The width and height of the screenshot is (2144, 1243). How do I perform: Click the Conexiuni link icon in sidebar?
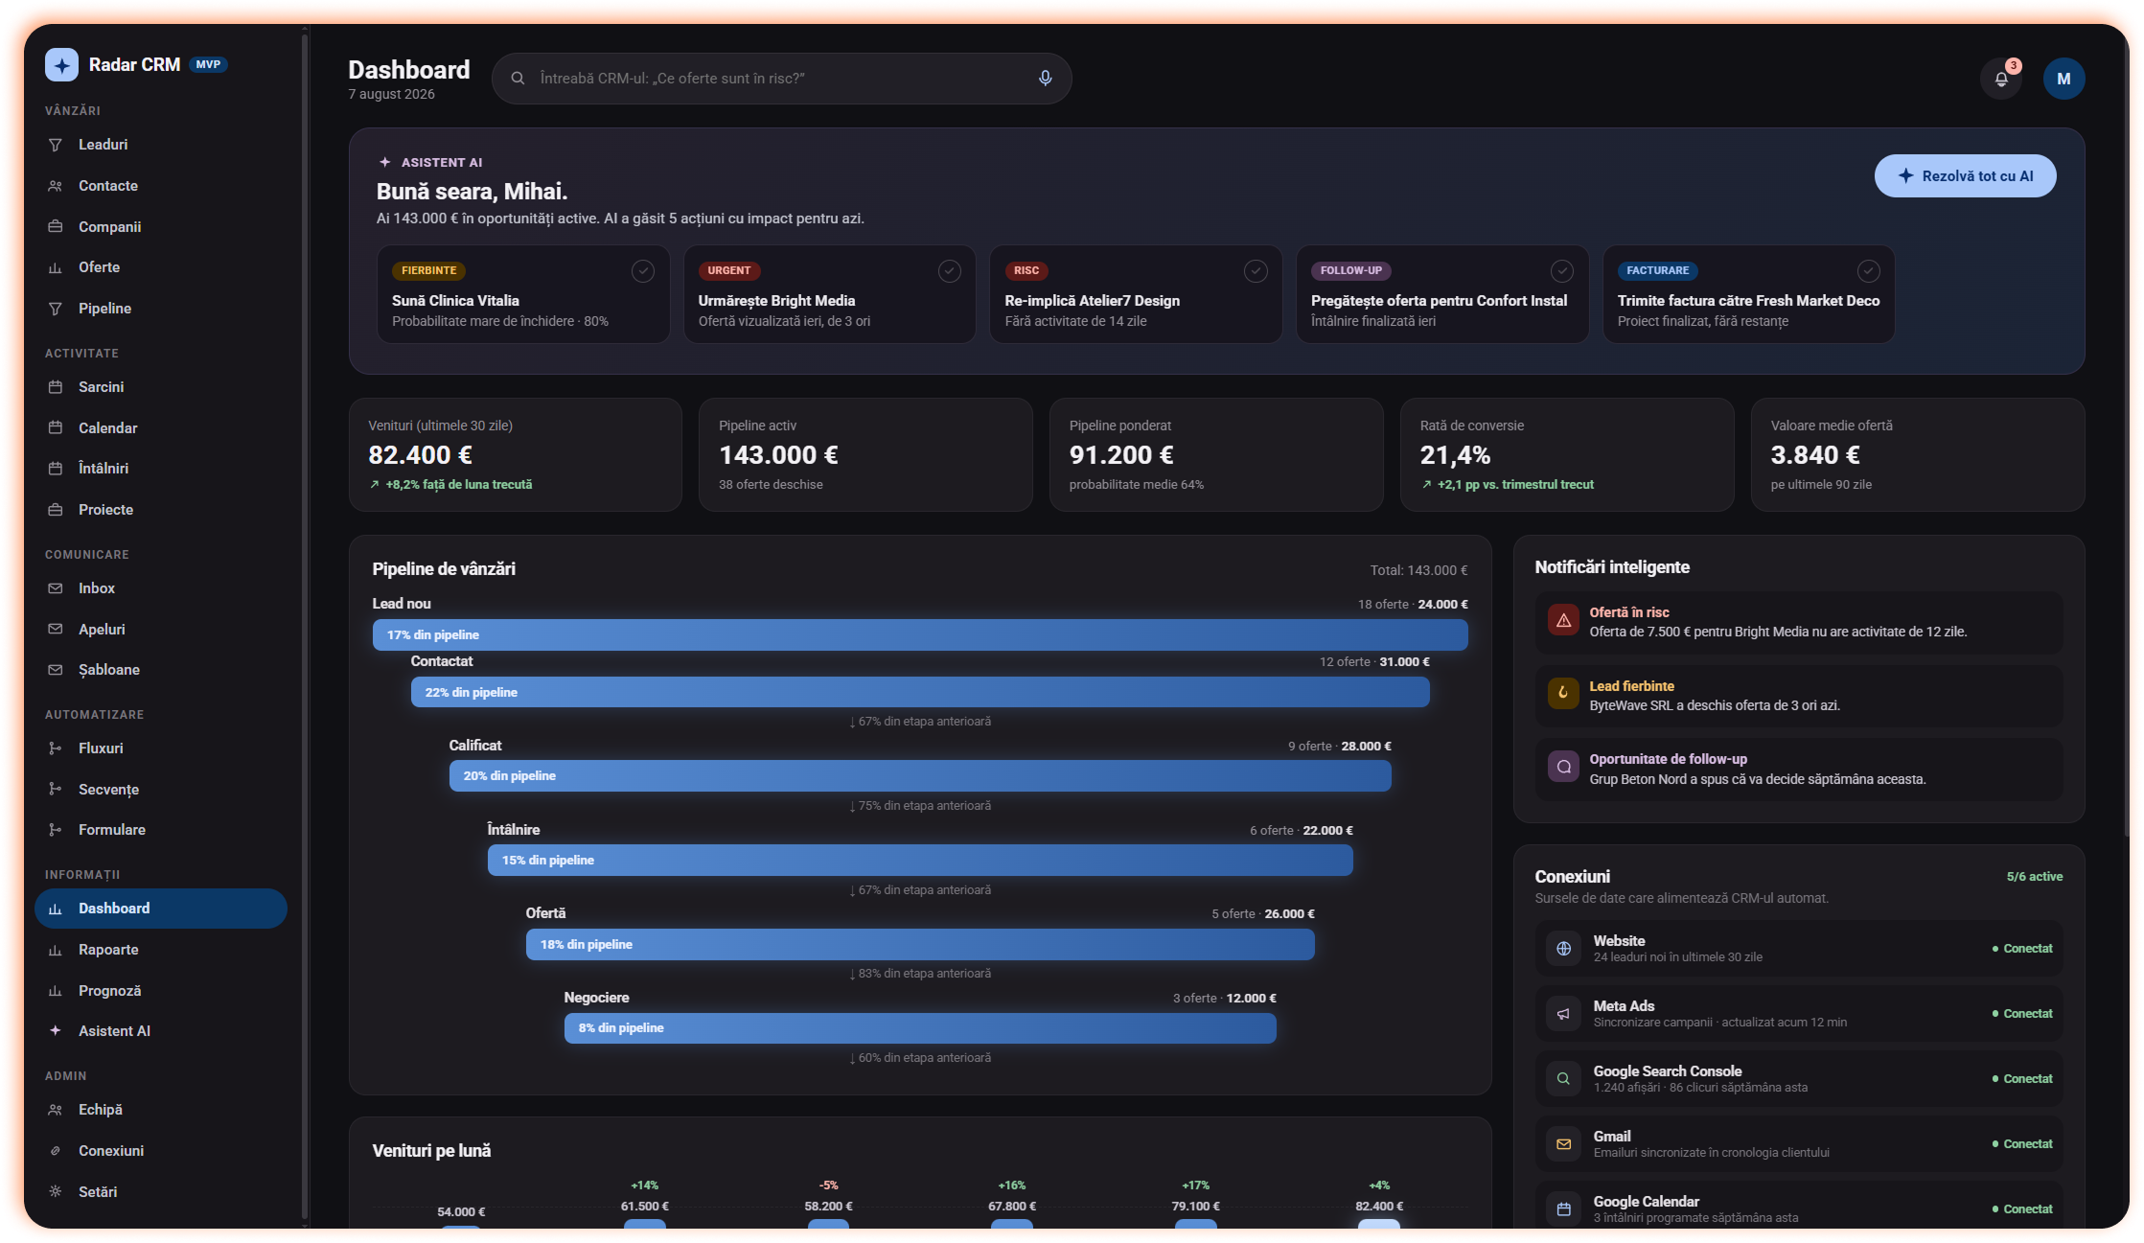click(56, 1151)
